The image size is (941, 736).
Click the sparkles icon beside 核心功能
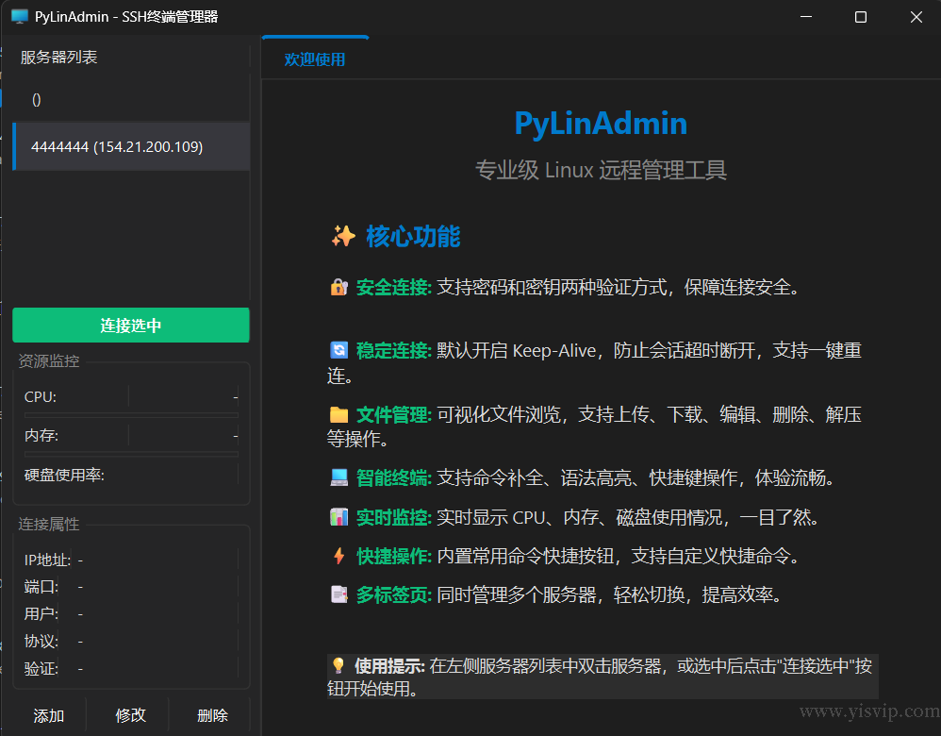[343, 236]
